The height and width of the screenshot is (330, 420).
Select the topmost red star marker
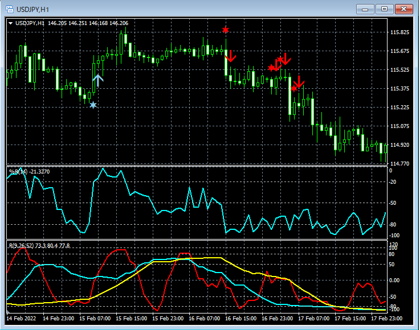click(226, 30)
